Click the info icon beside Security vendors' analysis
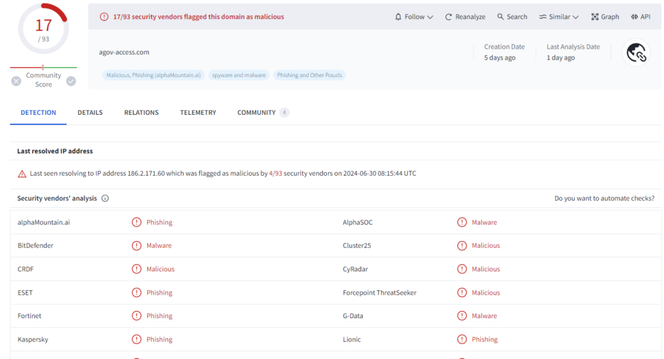 pos(105,199)
